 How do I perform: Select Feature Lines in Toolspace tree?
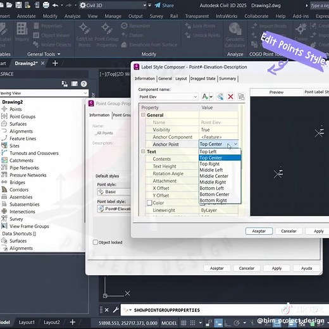tap(23, 139)
